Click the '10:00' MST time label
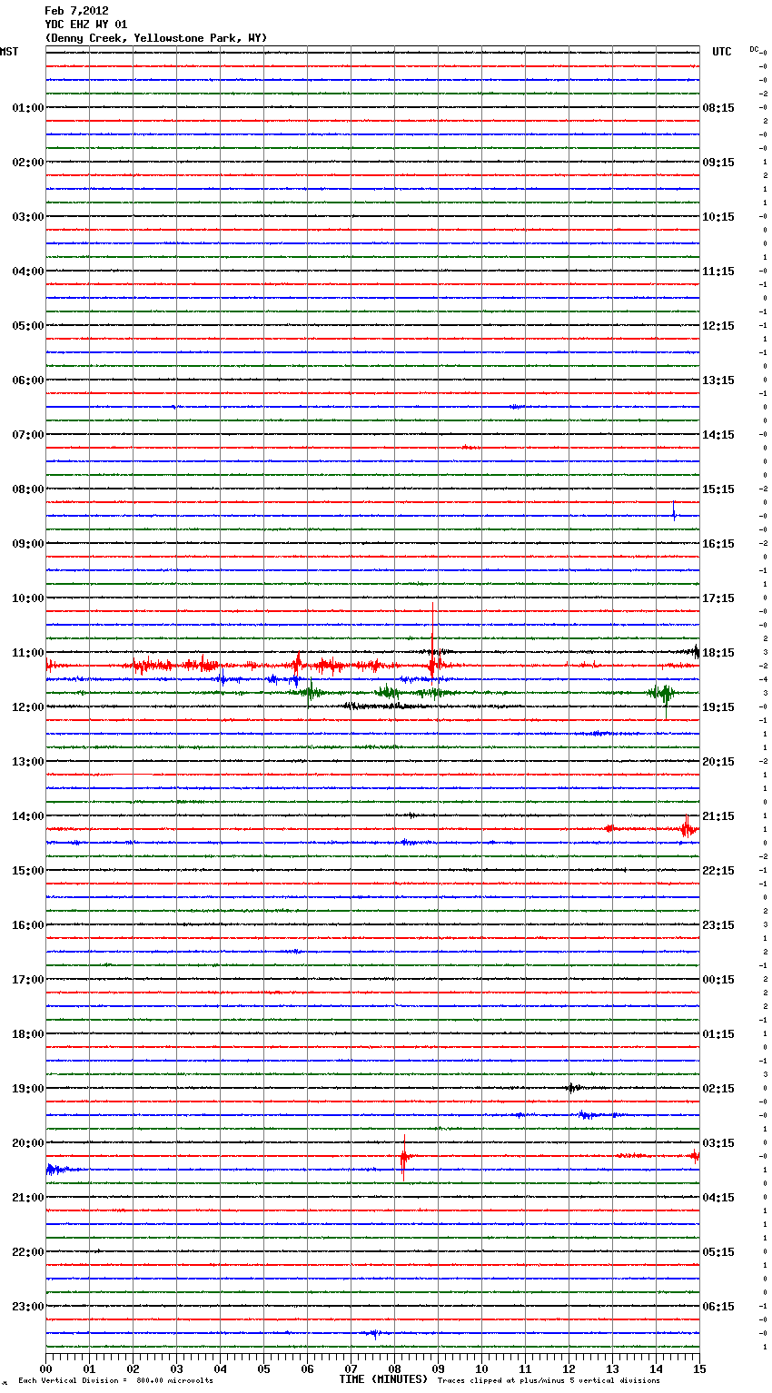This screenshot has height=1393, width=772. (27, 598)
